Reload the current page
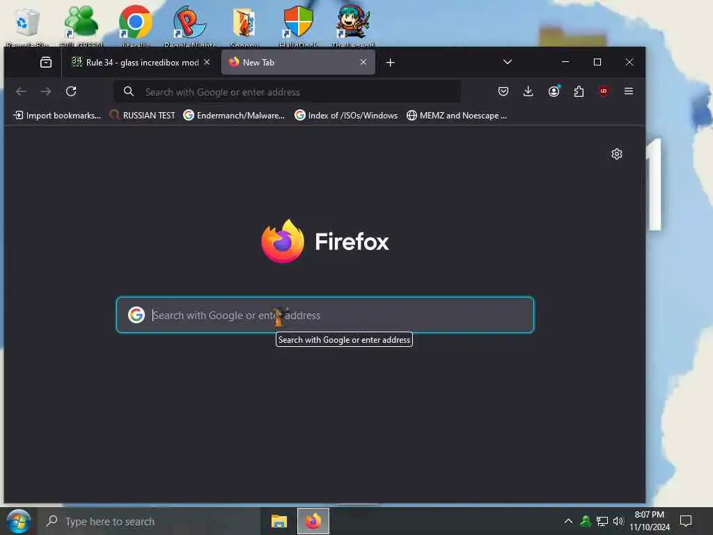 (71, 91)
